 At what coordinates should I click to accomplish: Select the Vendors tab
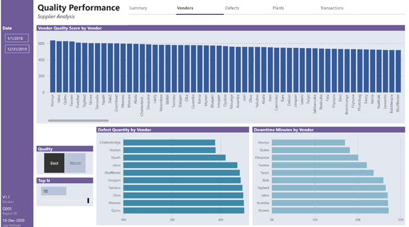pyautogui.click(x=185, y=8)
